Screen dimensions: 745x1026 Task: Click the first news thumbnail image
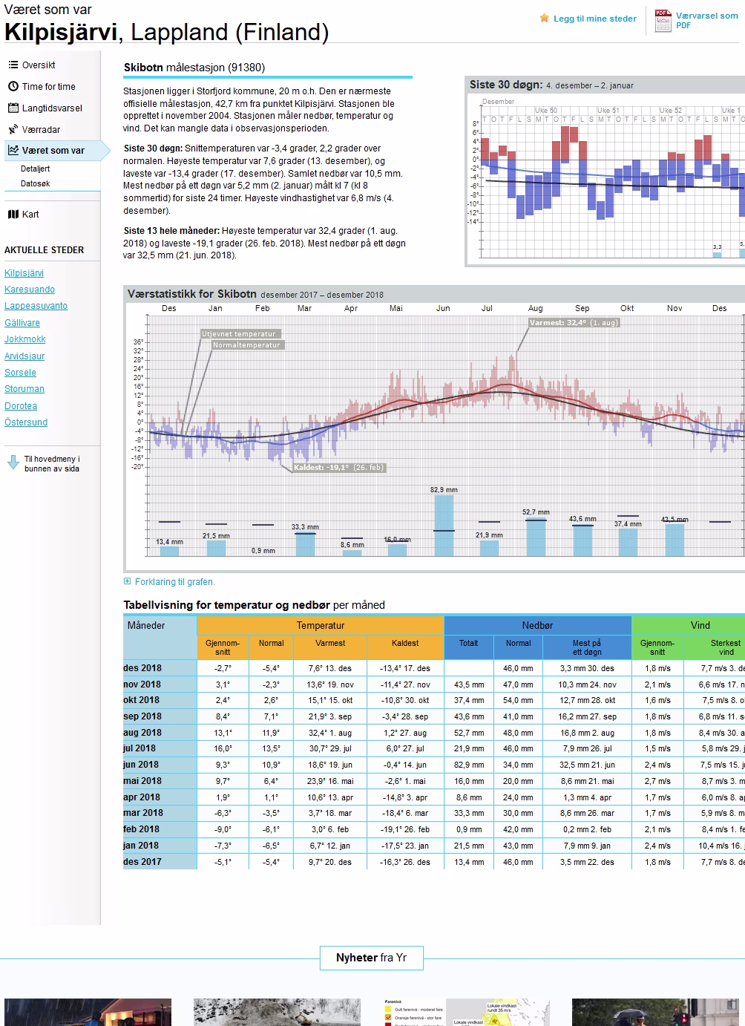click(88, 1012)
